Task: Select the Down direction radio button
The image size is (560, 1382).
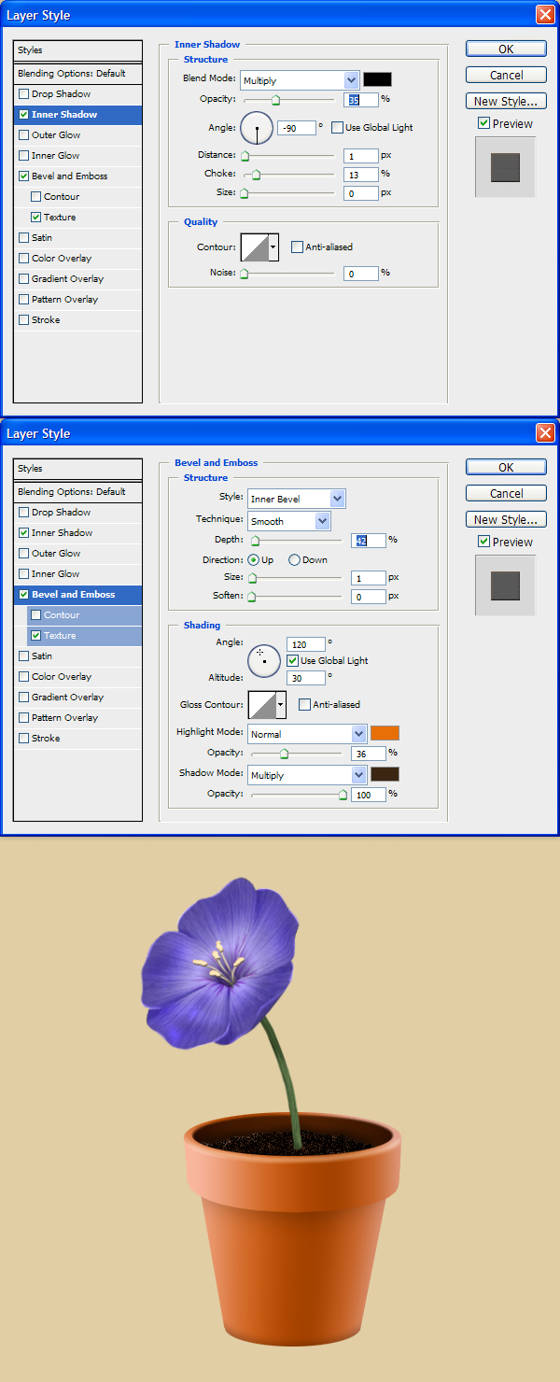Action: pyautogui.click(x=294, y=560)
